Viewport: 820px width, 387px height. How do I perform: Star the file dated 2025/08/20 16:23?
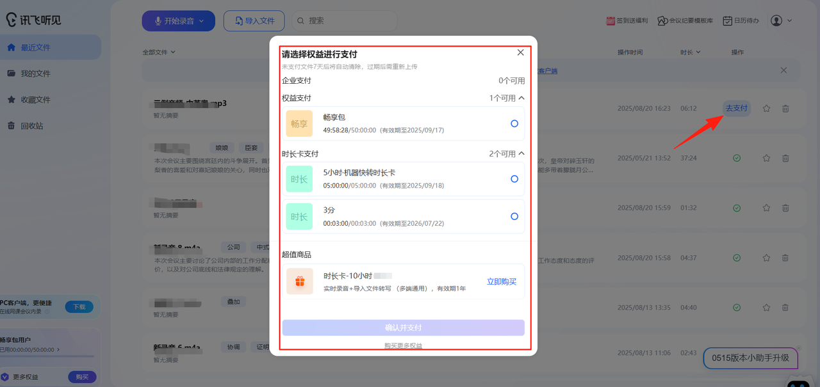pyautogui.click(x=766, y=109)
